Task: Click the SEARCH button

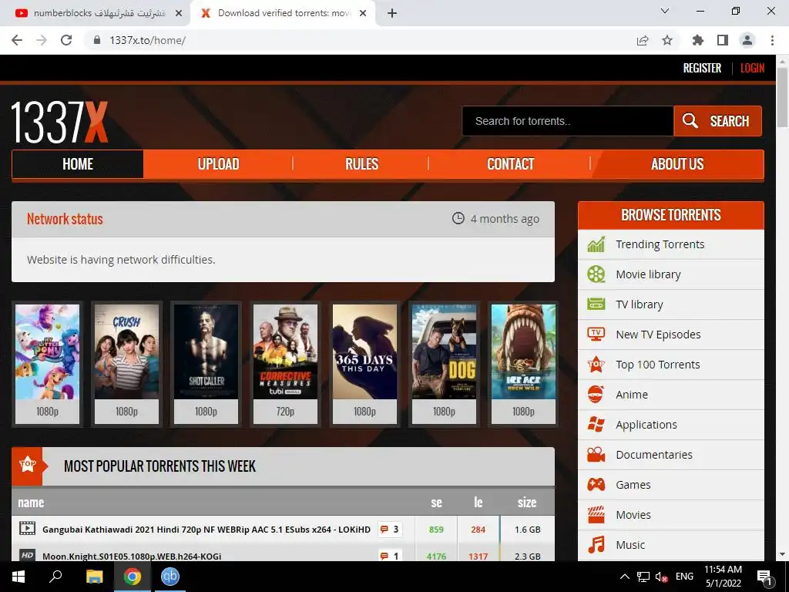Action: click(717, 121)
